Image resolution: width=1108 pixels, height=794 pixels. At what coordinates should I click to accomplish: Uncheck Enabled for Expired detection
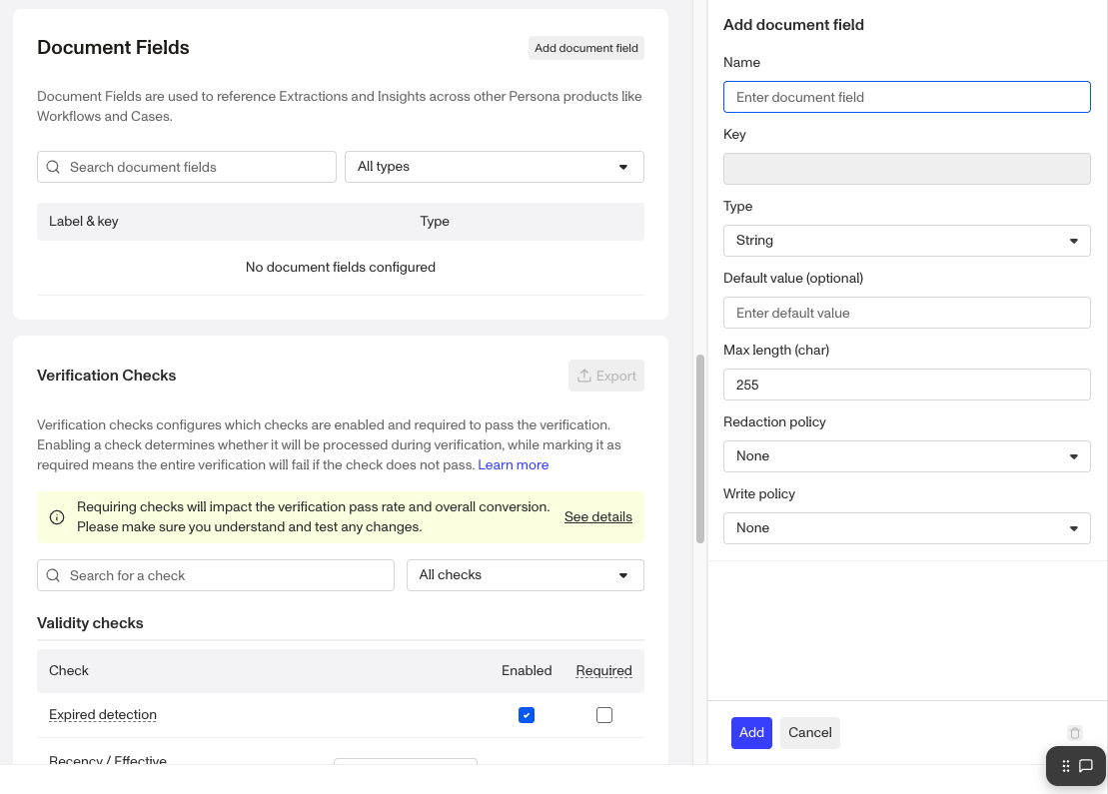pyautogui.click(x=527, y=715)
